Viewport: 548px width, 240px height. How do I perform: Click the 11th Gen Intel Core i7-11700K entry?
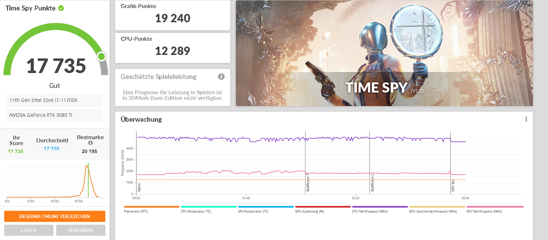coord(55,100)
